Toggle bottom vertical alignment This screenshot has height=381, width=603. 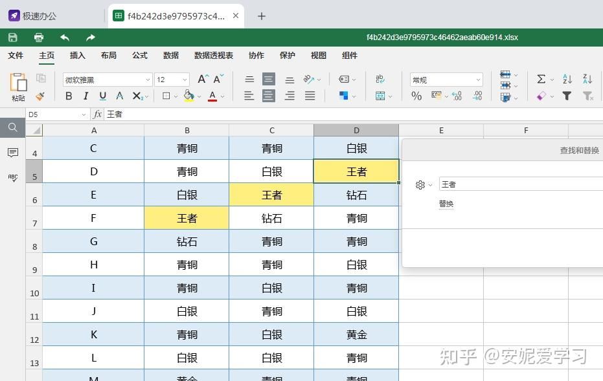(290, 80)
